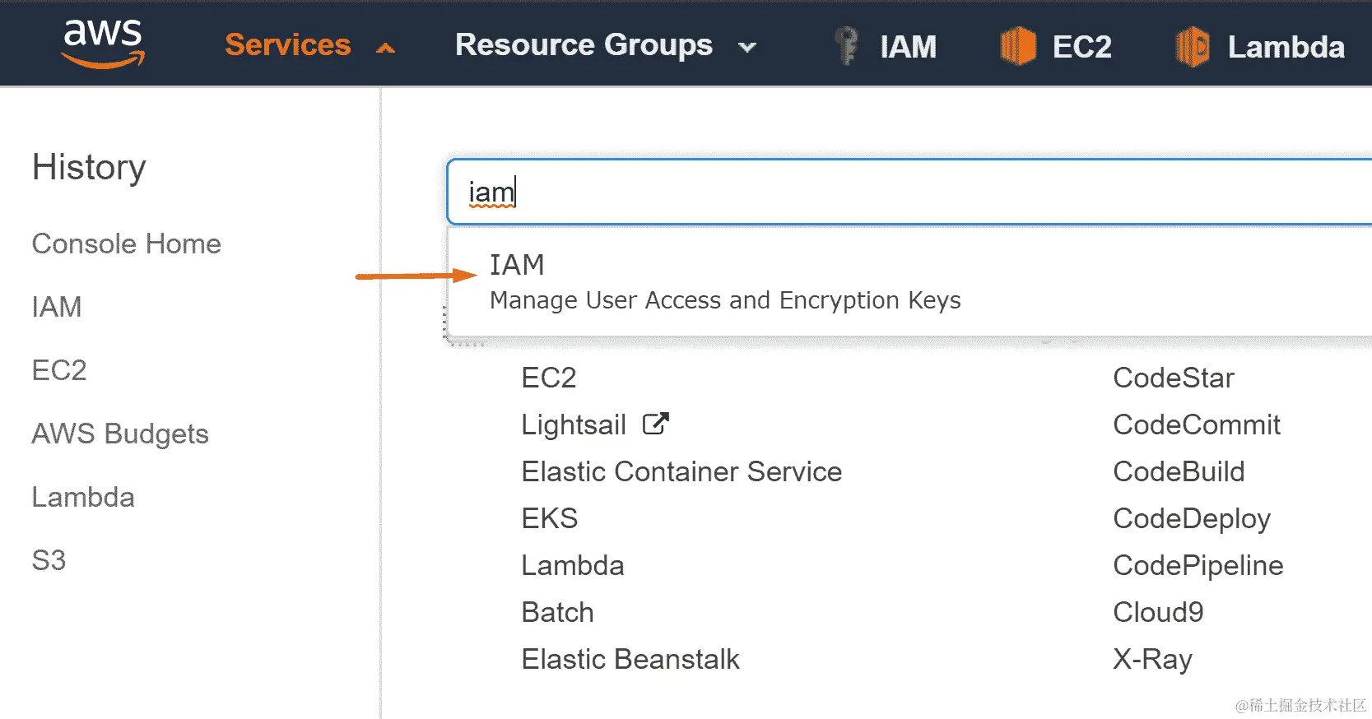The width and height of the screenshot is (1372, 719).
Task: Open S3 from History list
Action: point(49,560)
